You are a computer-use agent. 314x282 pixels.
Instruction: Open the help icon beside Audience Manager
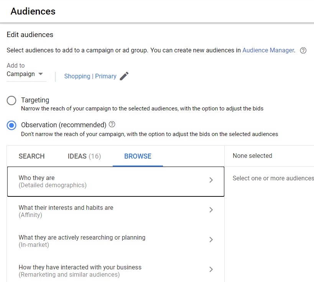[303, 50]
